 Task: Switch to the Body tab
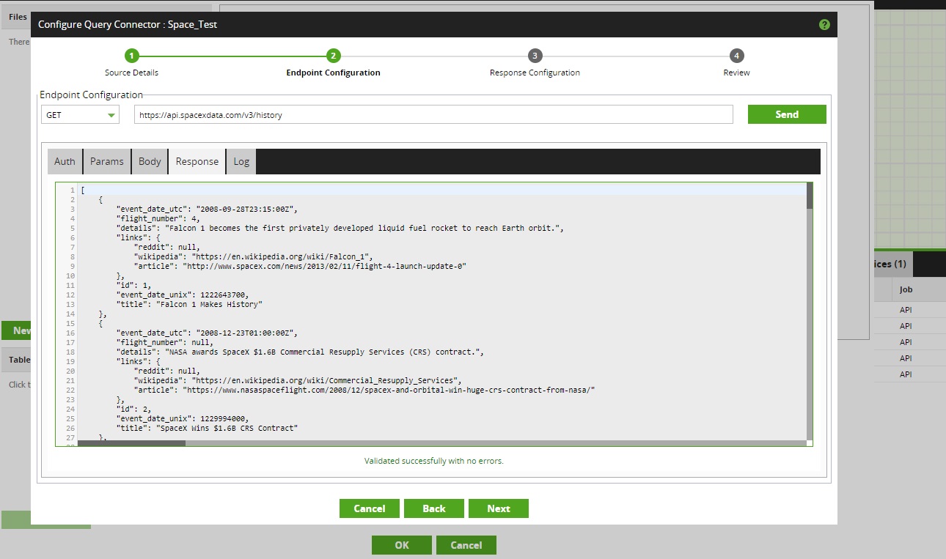tap(149, 161)
